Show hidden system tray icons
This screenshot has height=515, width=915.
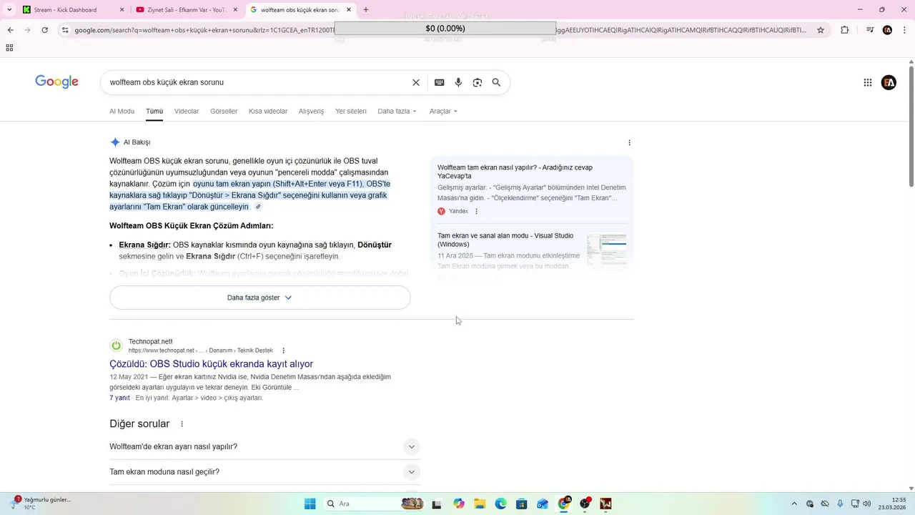coord(795,504)
